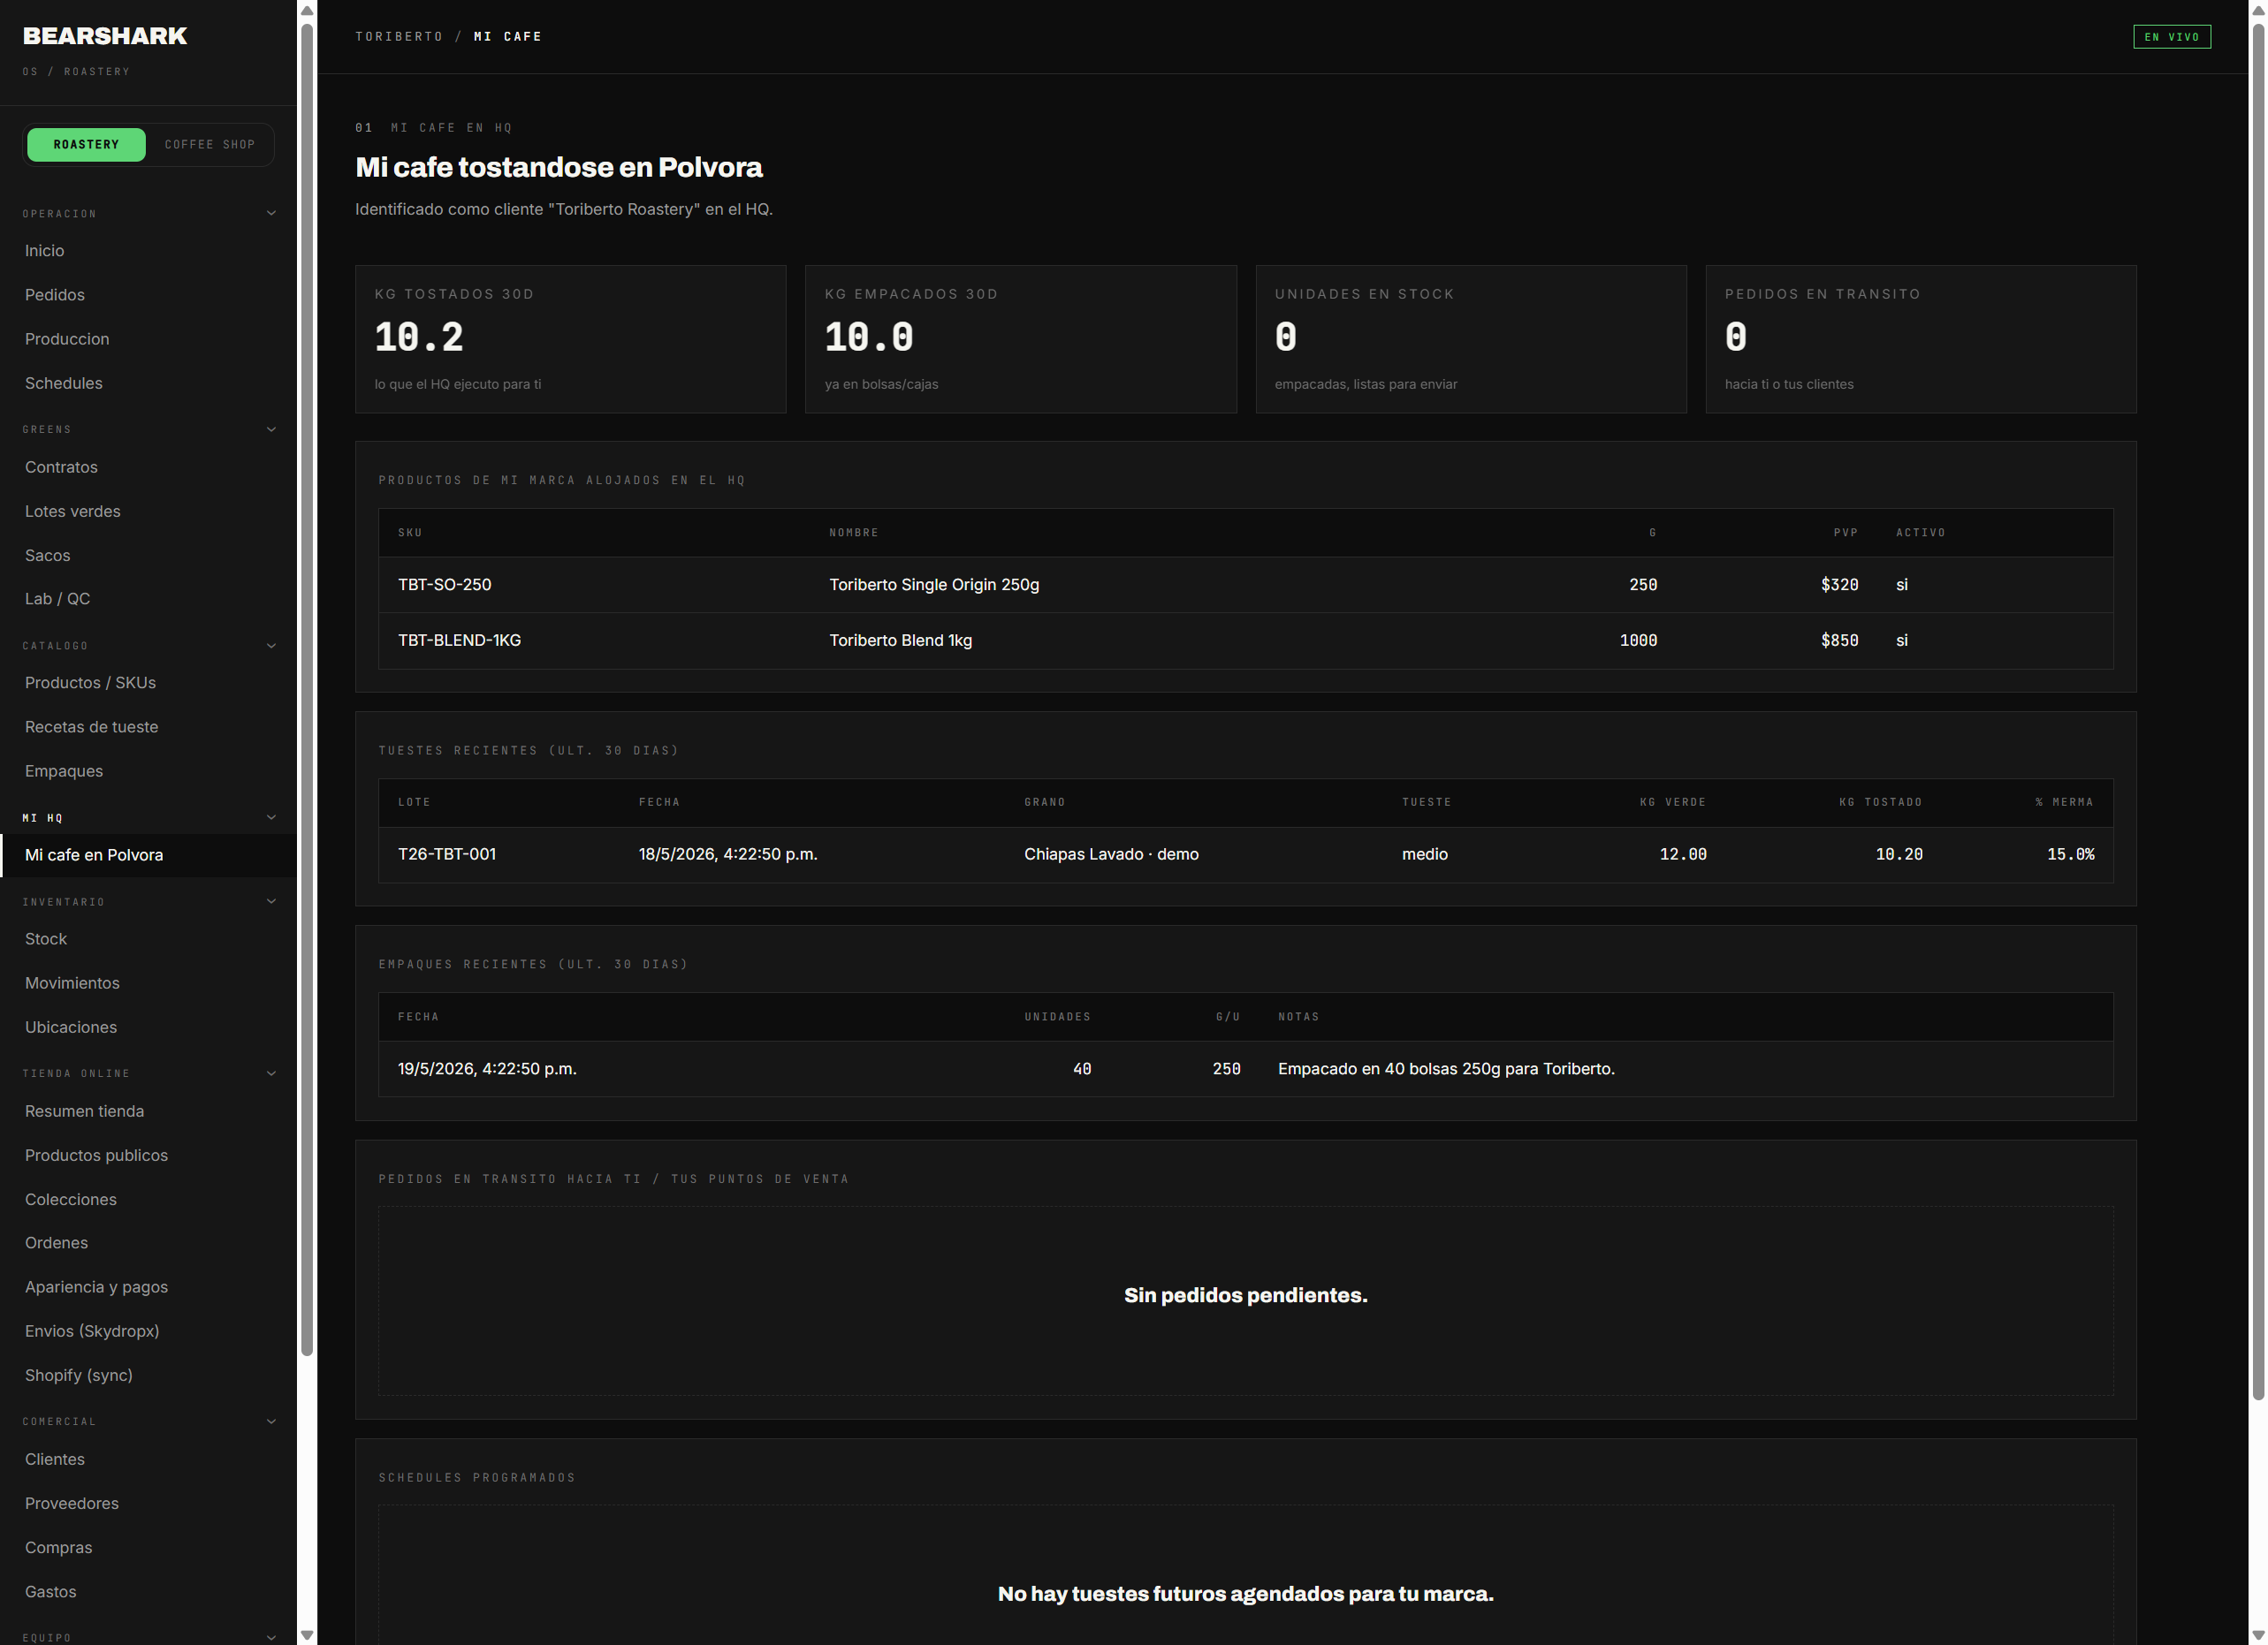Click the Empacado en 40 bolsas note
This screenshot has height=1645, width=2268.
click(1446, 1069)
